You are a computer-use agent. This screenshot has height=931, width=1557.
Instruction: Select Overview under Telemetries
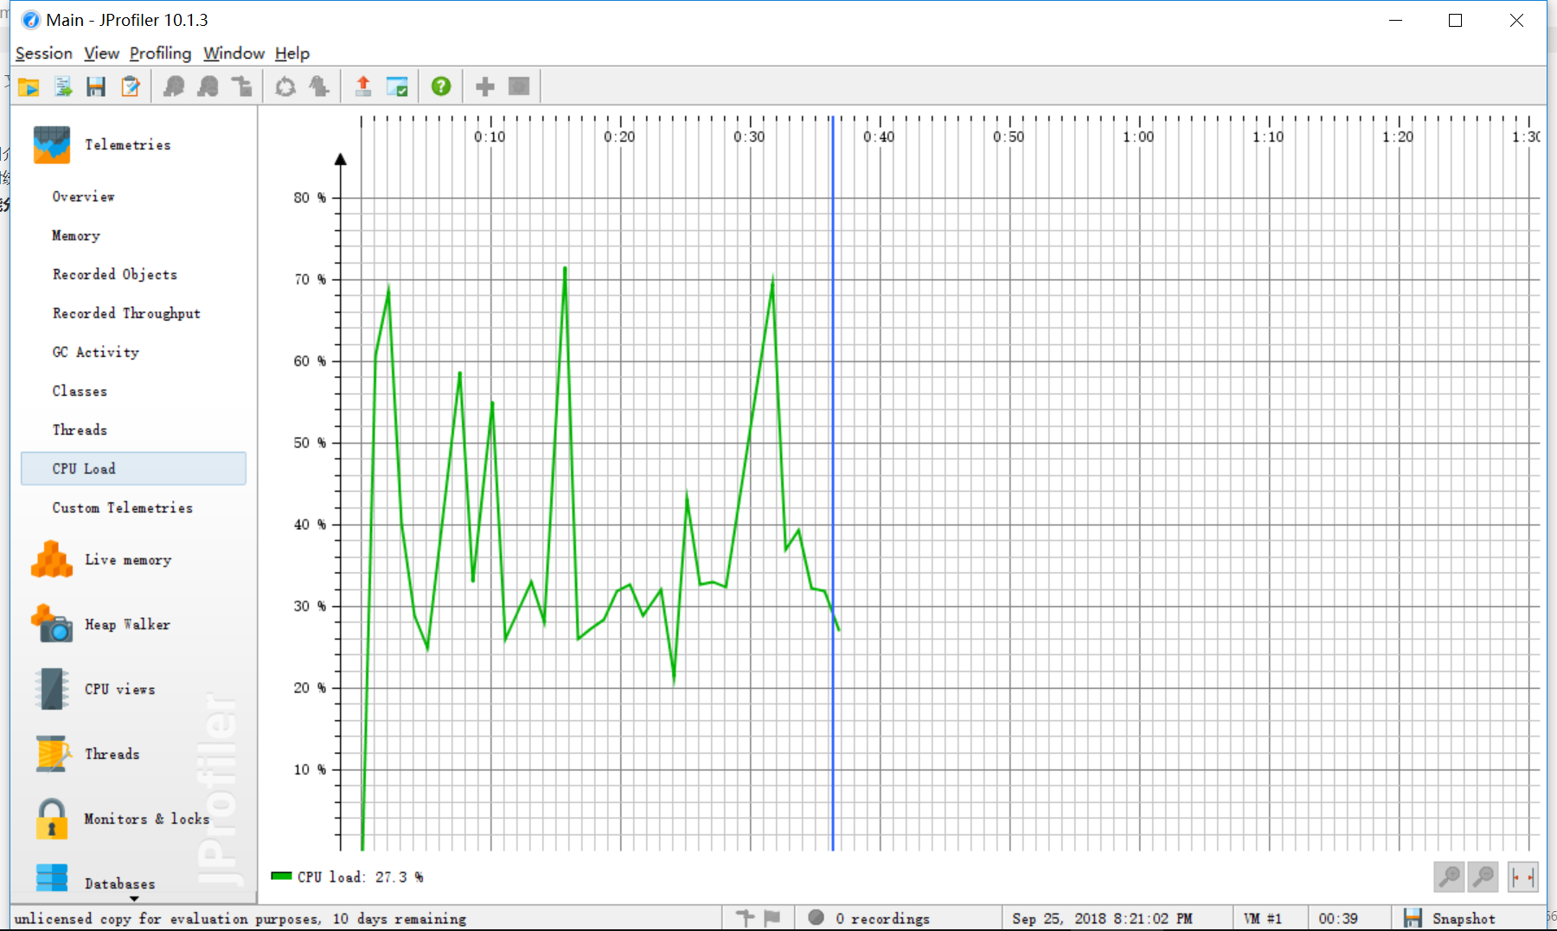click(x=83, y=196)
